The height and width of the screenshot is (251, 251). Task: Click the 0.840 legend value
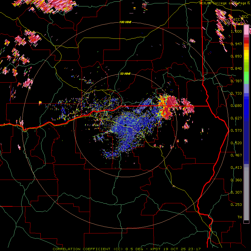click(x=236, y=69)
